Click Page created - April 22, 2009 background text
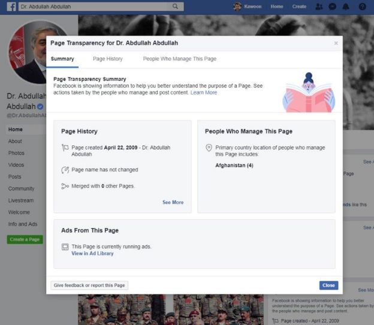This screenshot has width=374, height=325. [310, 321]
